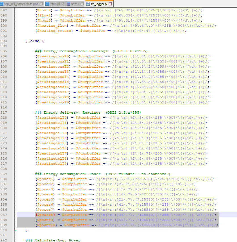237x242 pixels.
Task: Close the sm_logger.pl tab
Action: [110, 4]
